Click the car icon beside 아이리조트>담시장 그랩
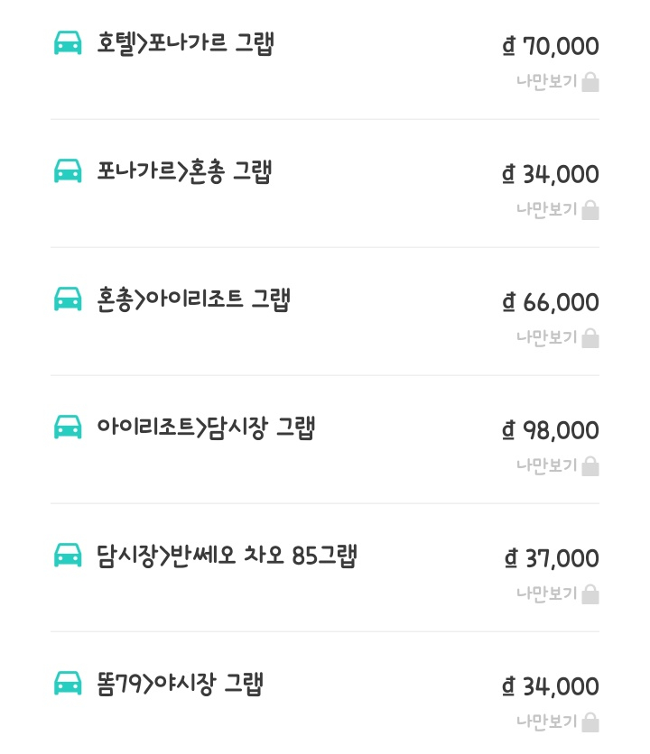This screenshot has width=650, height=754. pos(68,428)
